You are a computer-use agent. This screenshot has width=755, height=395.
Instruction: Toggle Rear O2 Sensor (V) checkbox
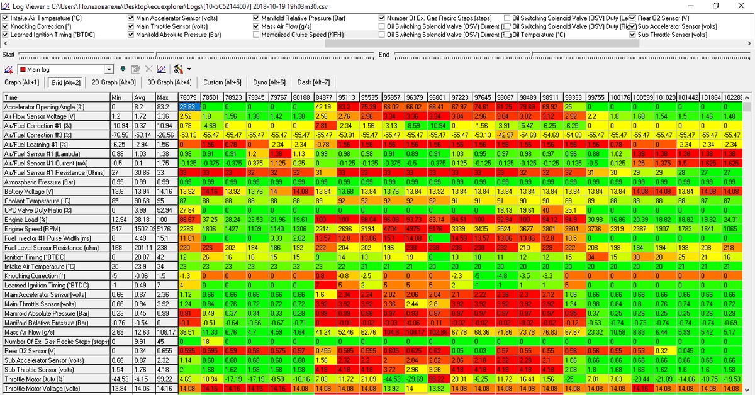[x=632, y=18]
